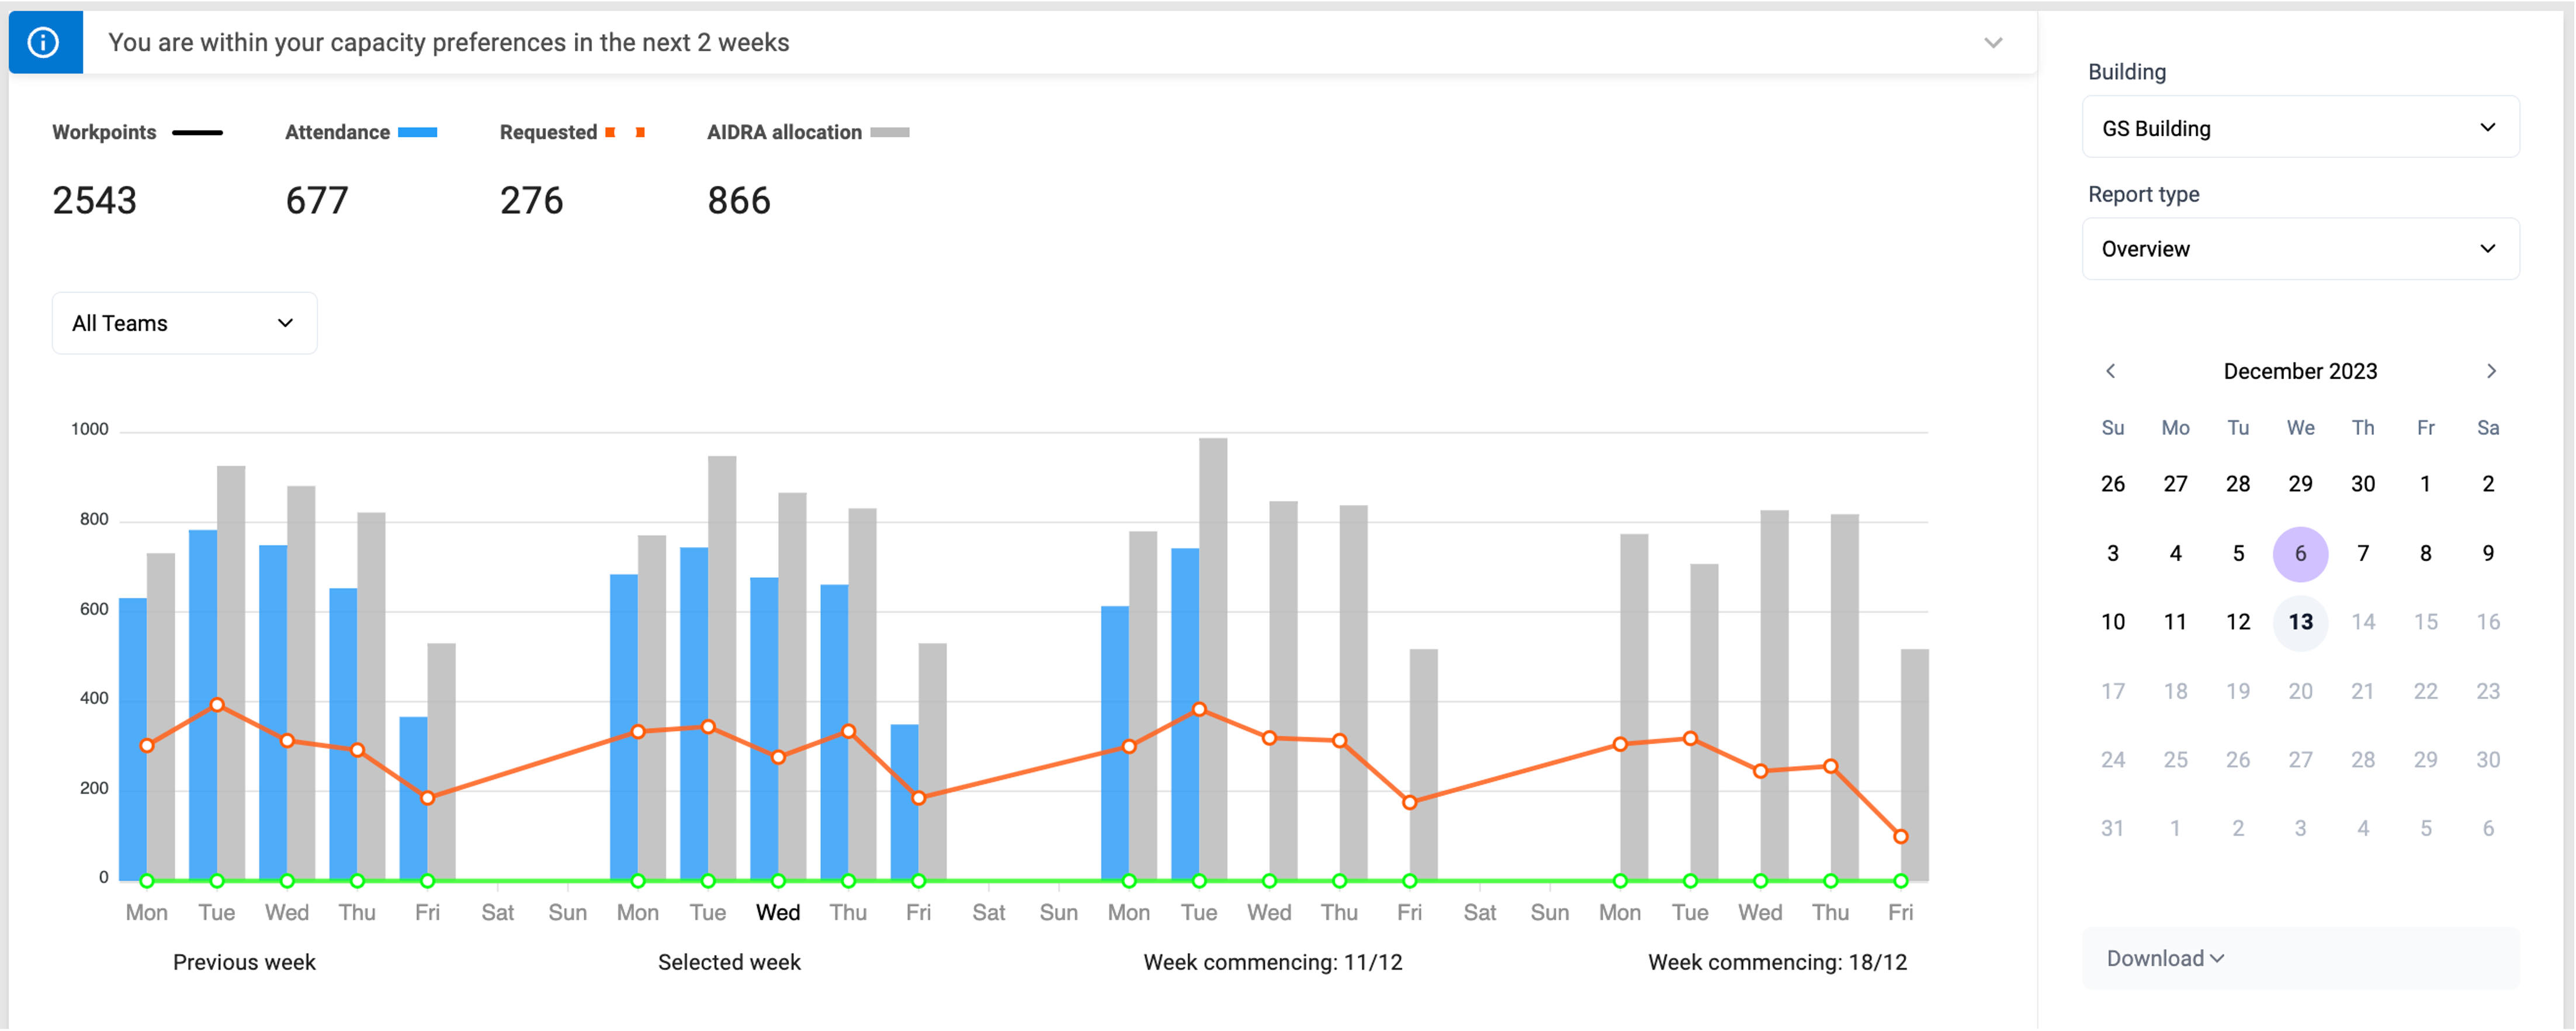Screen dimensions: 2576x1031
Task: Select December 11 in the calendar
Action: tap(2174, 622)
